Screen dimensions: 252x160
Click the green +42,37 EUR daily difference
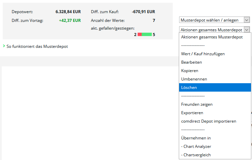[x=70, y=20]
